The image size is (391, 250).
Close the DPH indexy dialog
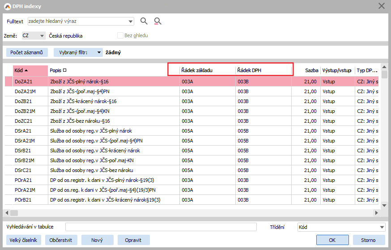(x=382, y=6)
